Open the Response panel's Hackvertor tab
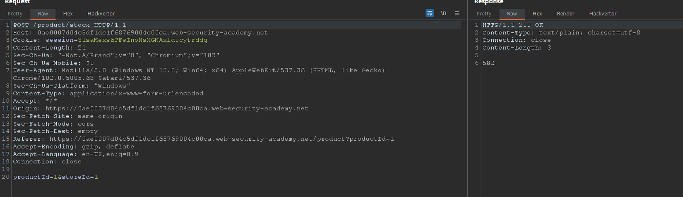Image resolution: width=683 pixels, height=197 pixels. (x=603, y=14)
